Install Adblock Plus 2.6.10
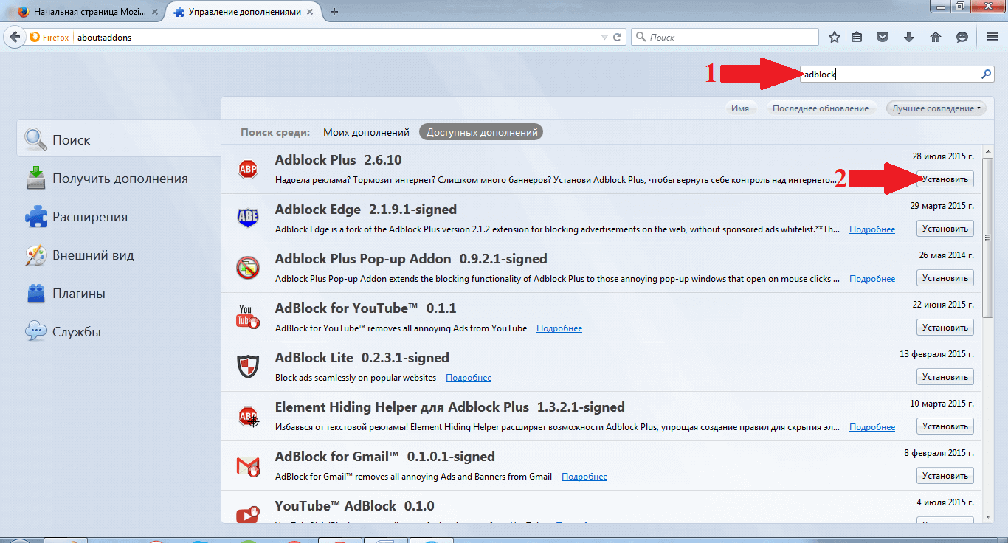Screen dimensions: 1008x543 pos(945,179)
